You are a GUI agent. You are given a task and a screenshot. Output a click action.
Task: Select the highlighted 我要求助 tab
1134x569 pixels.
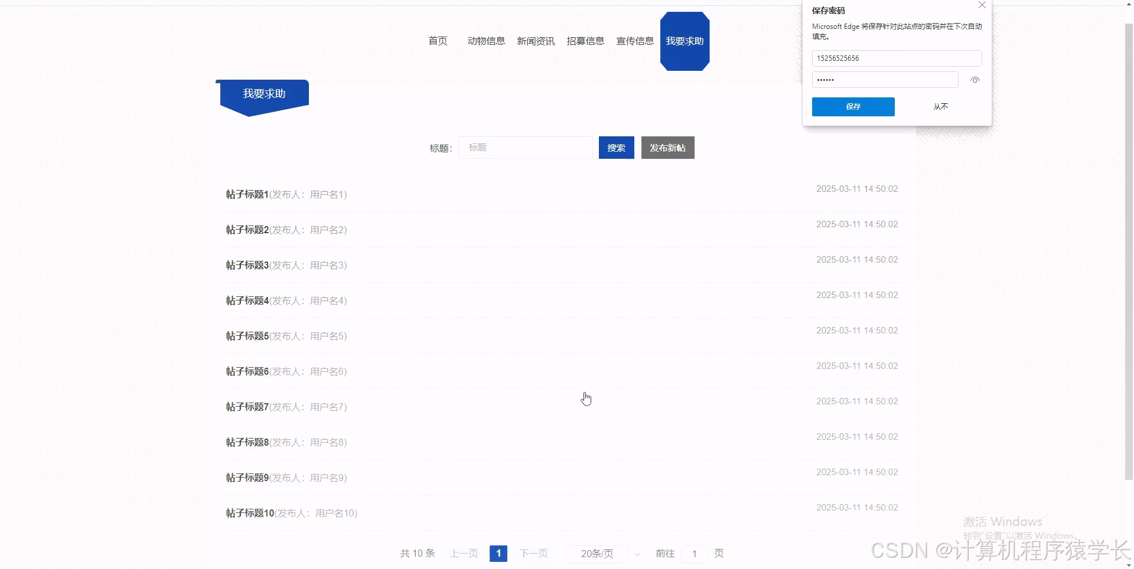click(x=685, y=41)
